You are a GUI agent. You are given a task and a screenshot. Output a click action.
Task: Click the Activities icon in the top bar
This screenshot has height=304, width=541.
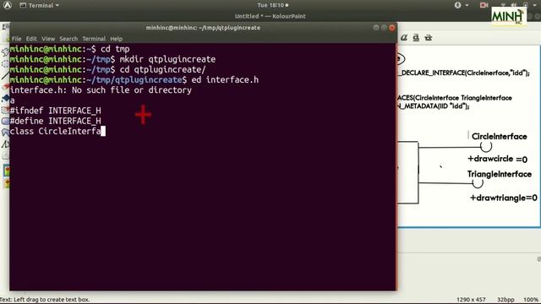click(8, 5)
